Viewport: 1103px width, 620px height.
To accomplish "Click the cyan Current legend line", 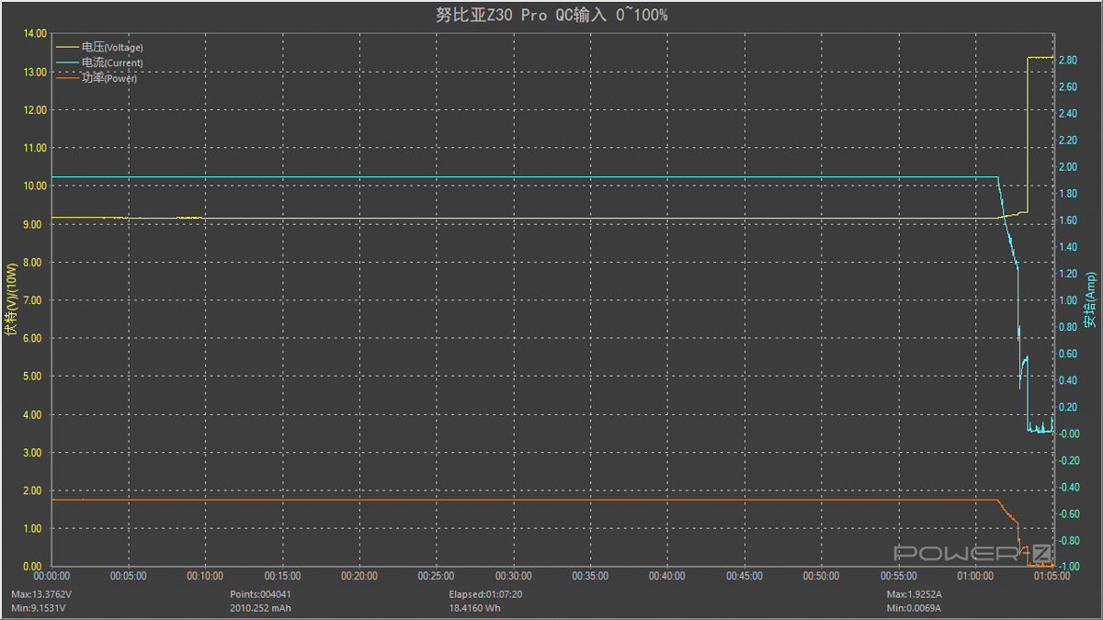I will click(68, 62).
